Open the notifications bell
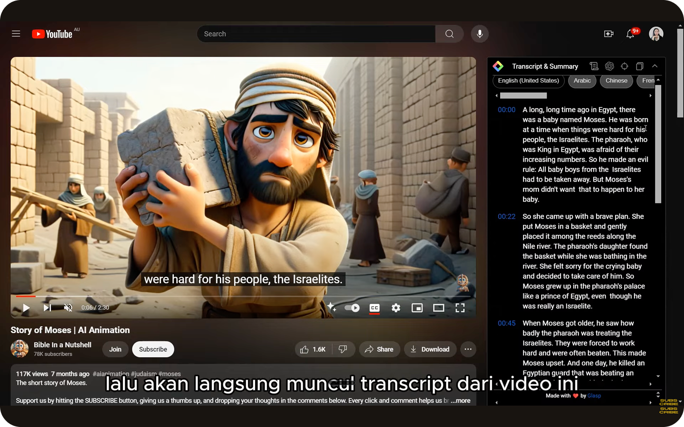 [x=630, y=34]
